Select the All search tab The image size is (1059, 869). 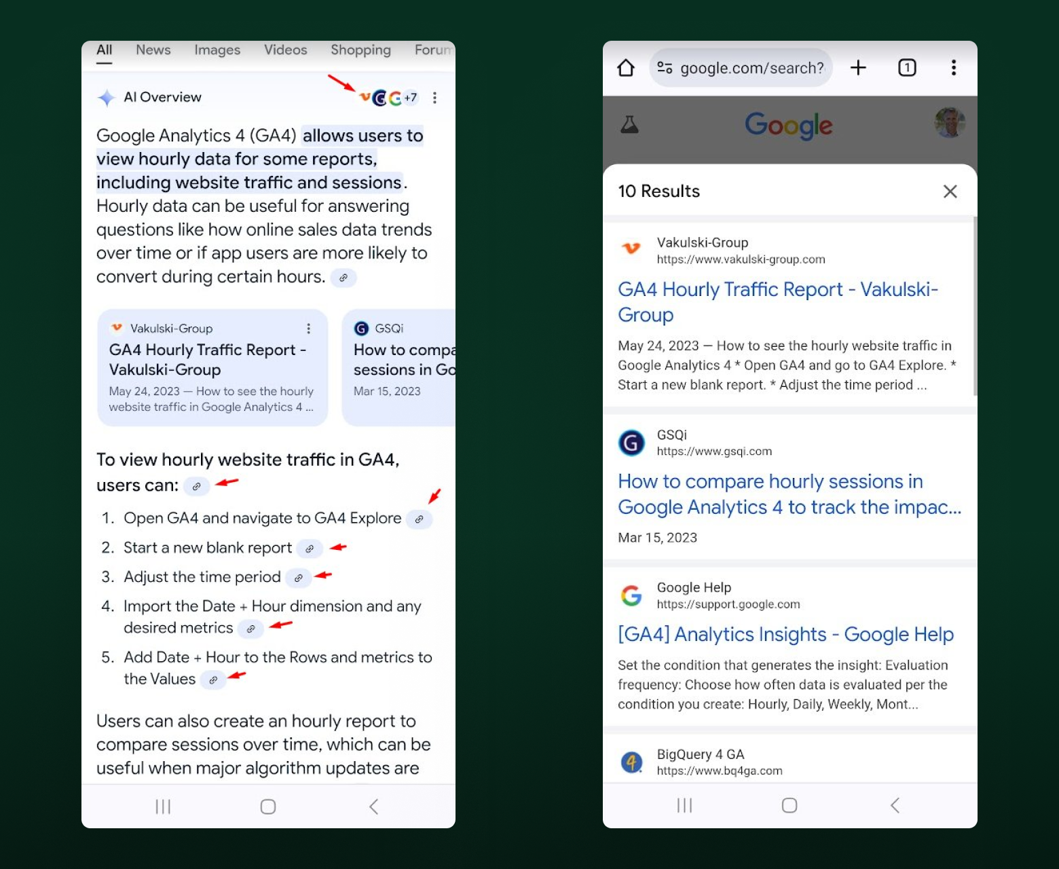tap(105, 50)
